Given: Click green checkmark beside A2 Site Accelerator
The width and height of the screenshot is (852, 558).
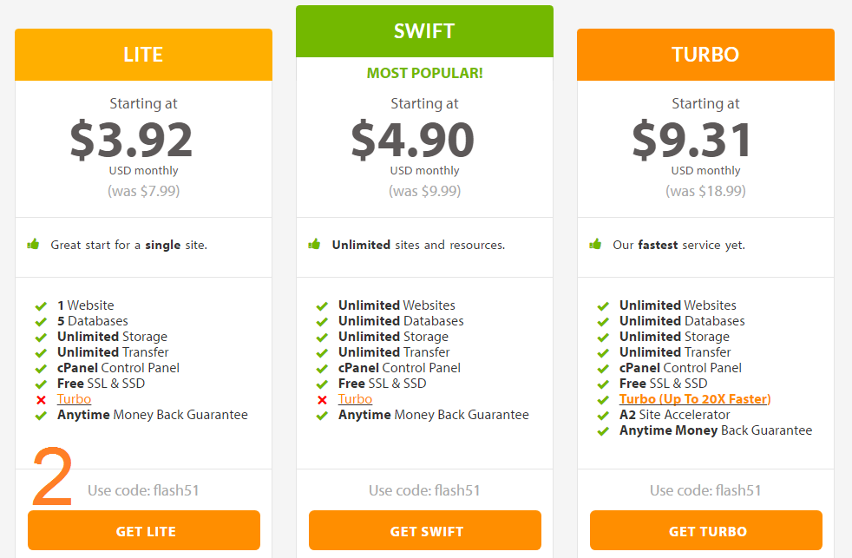Looking at the screenshot, I should coord(603,416).
